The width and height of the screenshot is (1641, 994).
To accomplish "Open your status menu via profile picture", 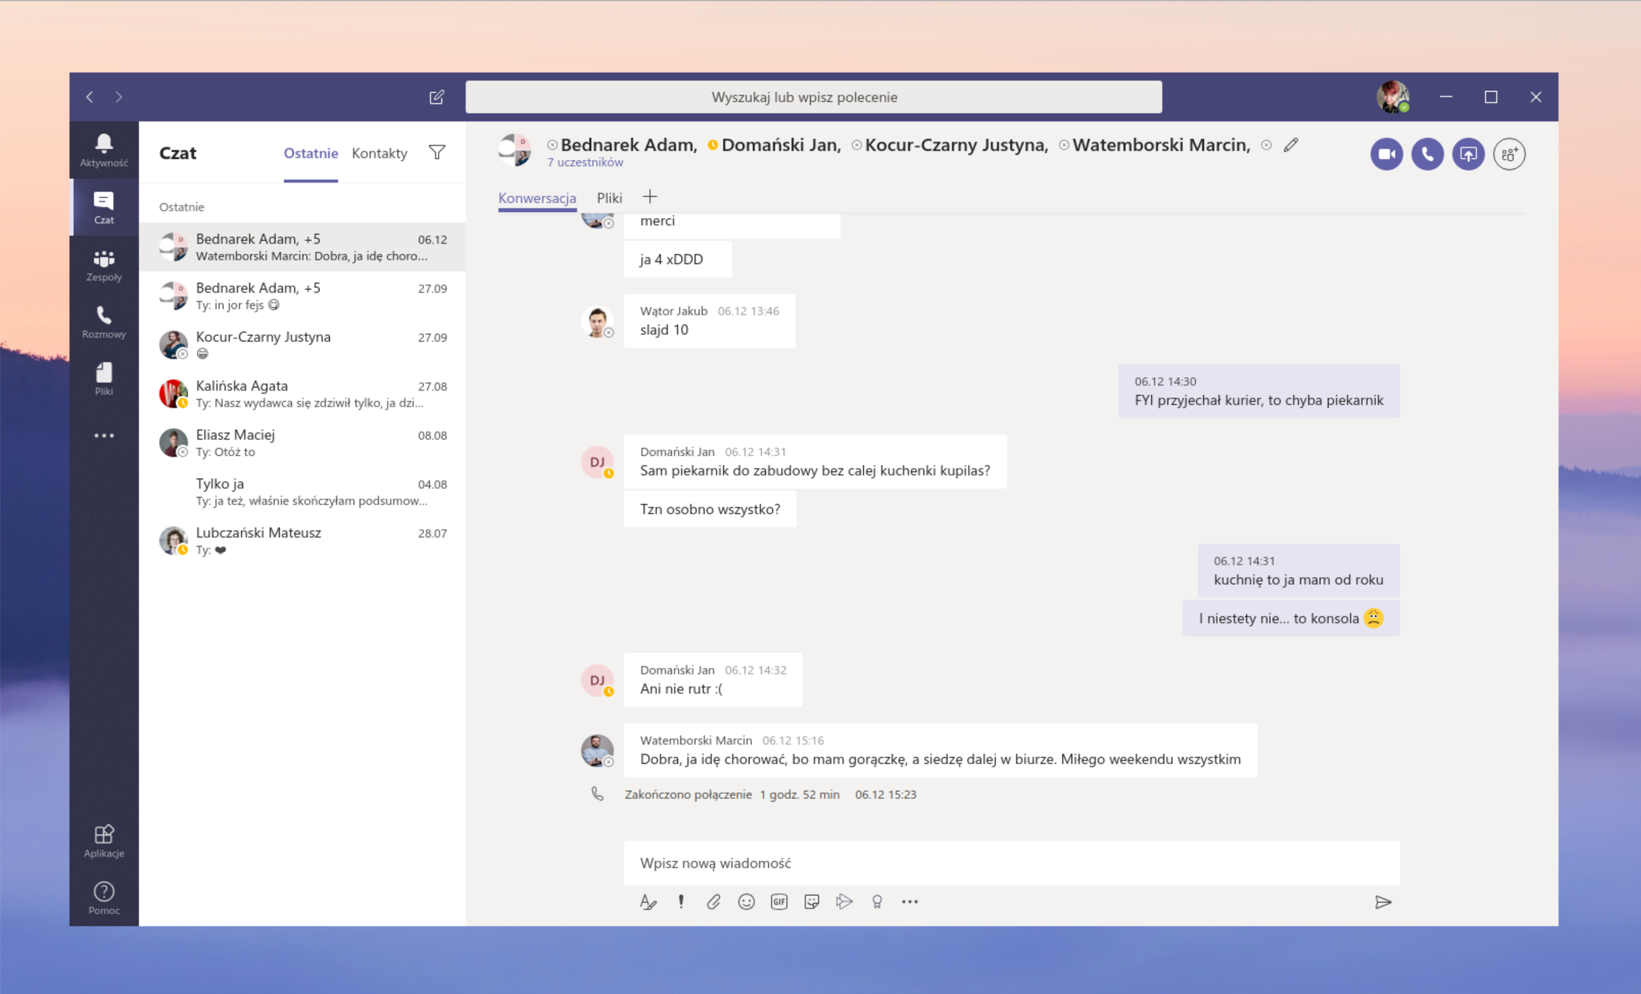I will pyautogui.click(x=1394, y=97).
